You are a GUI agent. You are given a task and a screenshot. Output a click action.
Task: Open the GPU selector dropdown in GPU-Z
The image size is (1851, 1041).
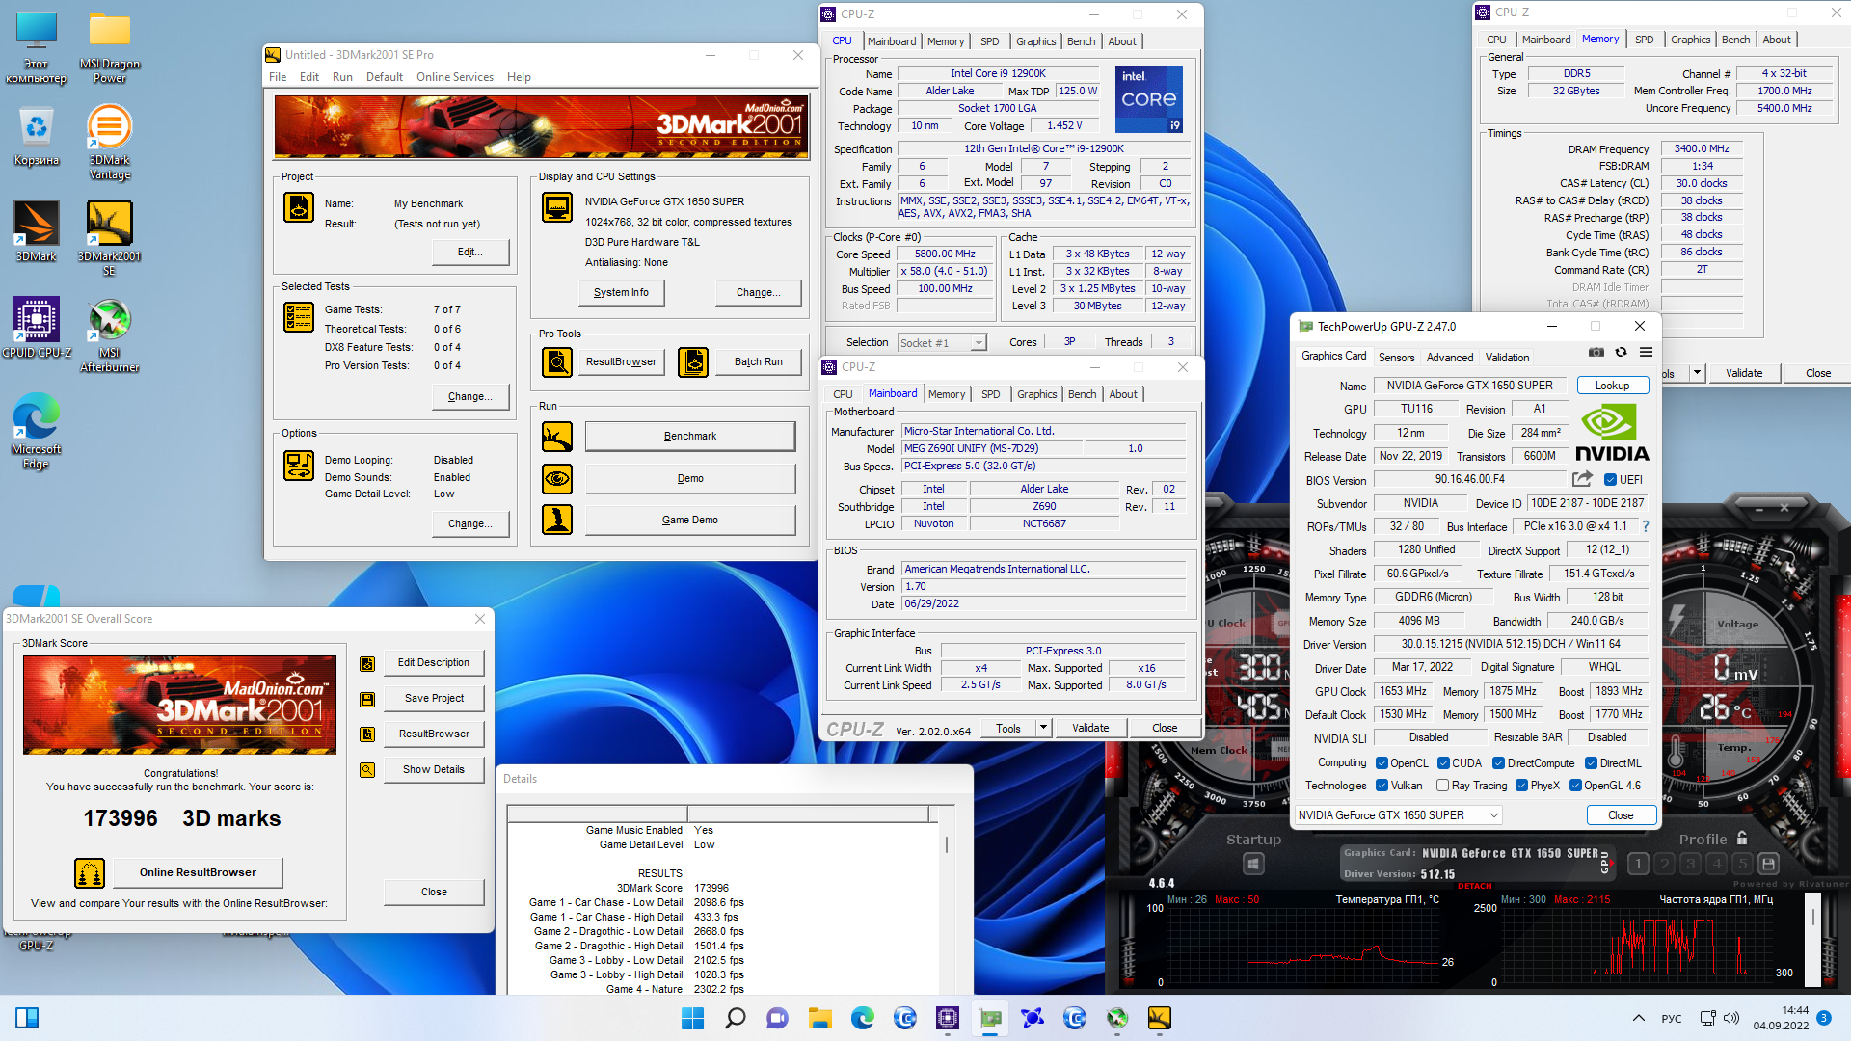point(1398,815)
